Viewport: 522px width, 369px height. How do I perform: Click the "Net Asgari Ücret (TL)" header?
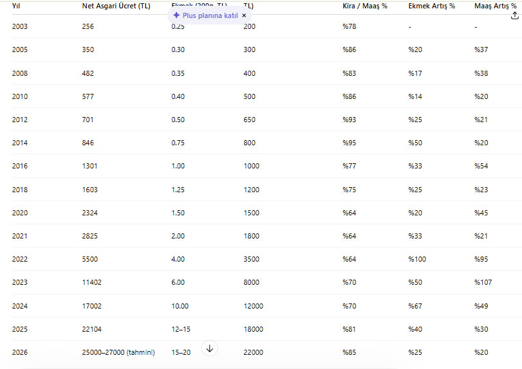pyautogui.click(x=116, y=6)
